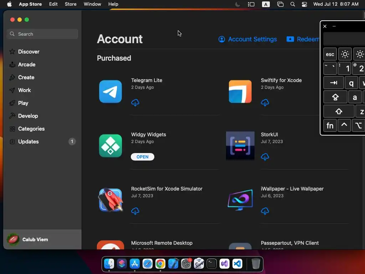
Task: Download iWallpaper - Live Wallpaper
Action: (x=265, y=211)
